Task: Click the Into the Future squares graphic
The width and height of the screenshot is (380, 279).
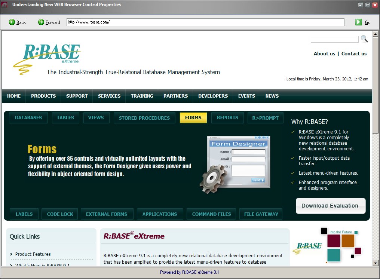Action: coord(341,245)
